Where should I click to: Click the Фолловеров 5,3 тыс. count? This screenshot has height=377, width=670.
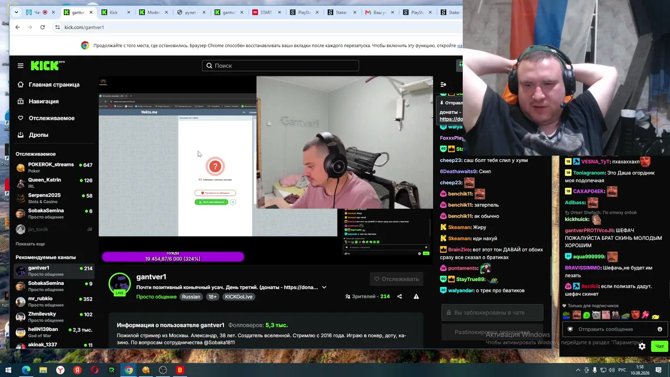[258, 325]
